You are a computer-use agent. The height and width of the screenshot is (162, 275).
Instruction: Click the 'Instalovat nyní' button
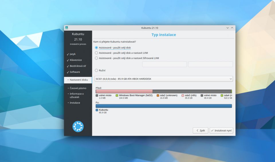[x=221, y=131]
